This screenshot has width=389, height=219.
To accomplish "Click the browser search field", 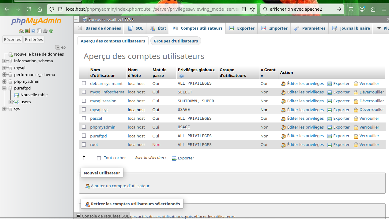I will (x=302, y=9).
